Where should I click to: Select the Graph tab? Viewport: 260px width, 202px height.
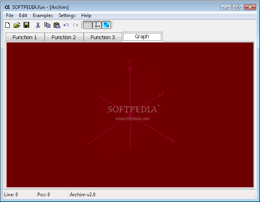[x=142, y=37]
